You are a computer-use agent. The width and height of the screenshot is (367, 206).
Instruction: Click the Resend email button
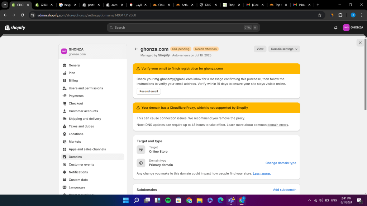[148, 91]
